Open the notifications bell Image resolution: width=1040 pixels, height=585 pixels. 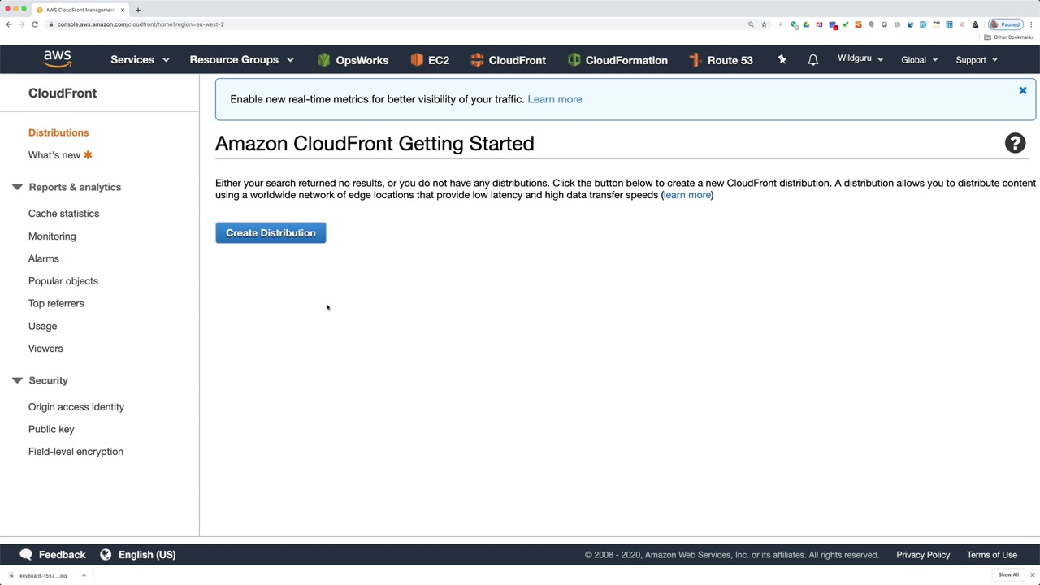tap(812, 60)
